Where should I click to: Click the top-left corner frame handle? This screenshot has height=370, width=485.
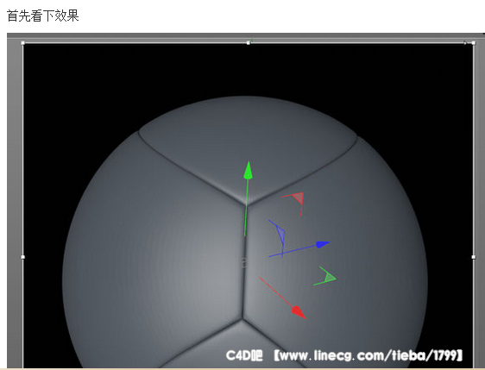click(22, 42)
